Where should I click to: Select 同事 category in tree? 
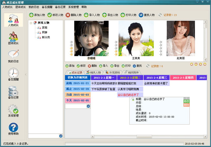tap(45, 32)
